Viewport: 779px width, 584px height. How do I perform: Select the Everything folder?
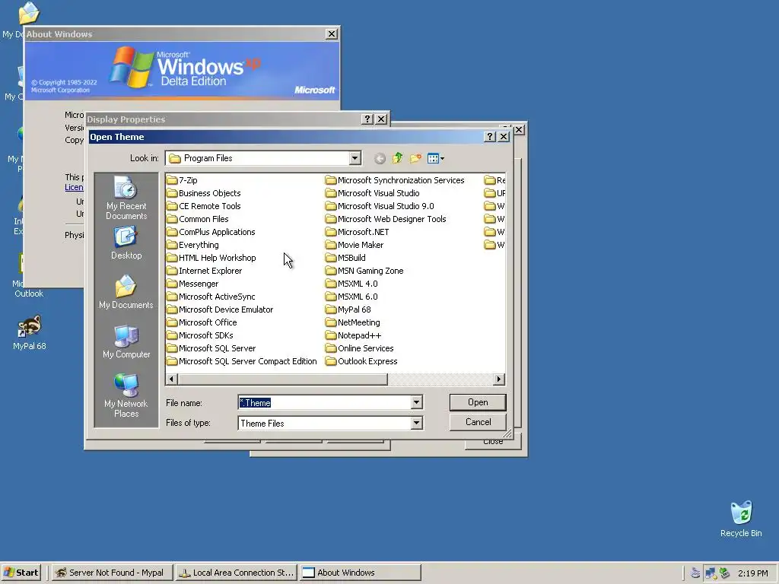pyautogui.click(x=192, y=245)
